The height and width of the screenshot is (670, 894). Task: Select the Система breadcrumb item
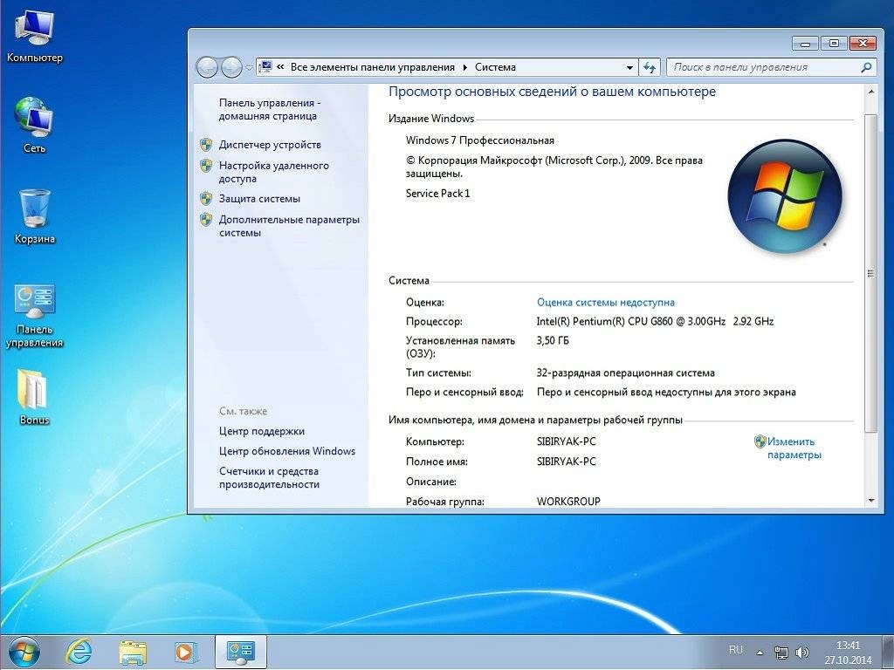point(496,67)
